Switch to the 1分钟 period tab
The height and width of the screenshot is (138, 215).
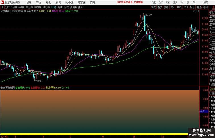[x=14, y=7]
